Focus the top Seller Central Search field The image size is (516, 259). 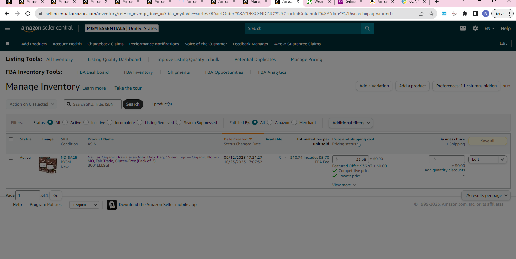coord(303,28)
